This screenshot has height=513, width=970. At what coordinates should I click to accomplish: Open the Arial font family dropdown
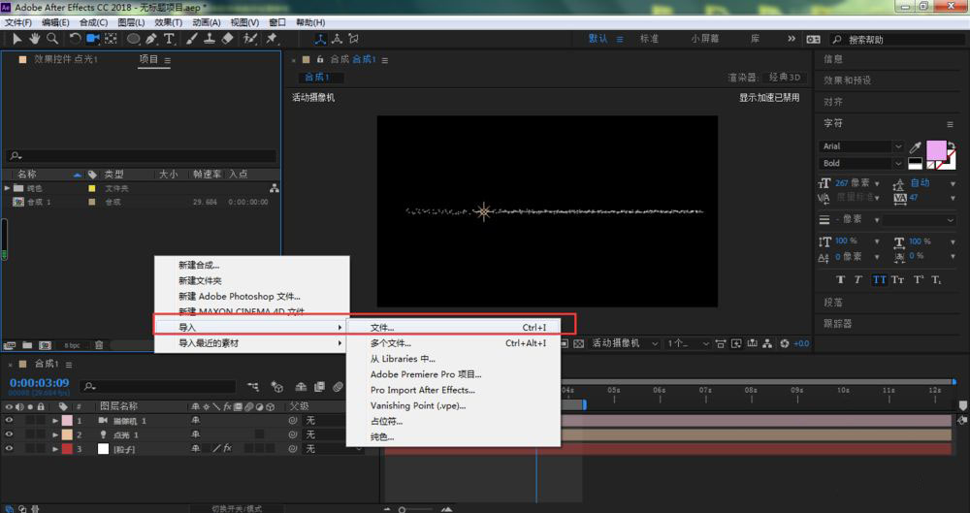point(861,146)
